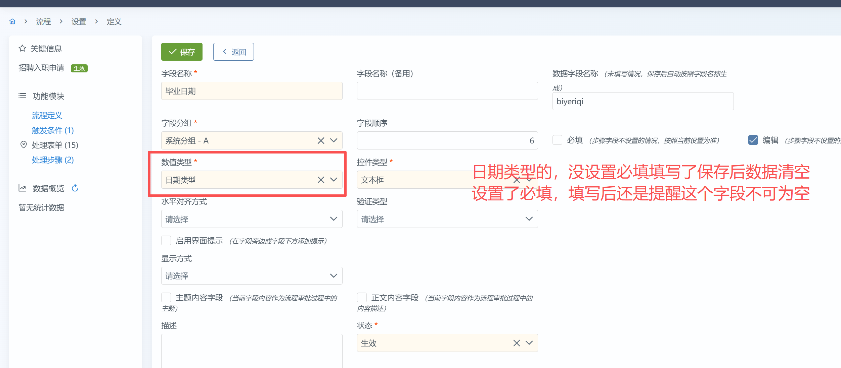Screen dimensions: 841x368
Task: Check 启用界面提示 option
Action: [166, 241]
